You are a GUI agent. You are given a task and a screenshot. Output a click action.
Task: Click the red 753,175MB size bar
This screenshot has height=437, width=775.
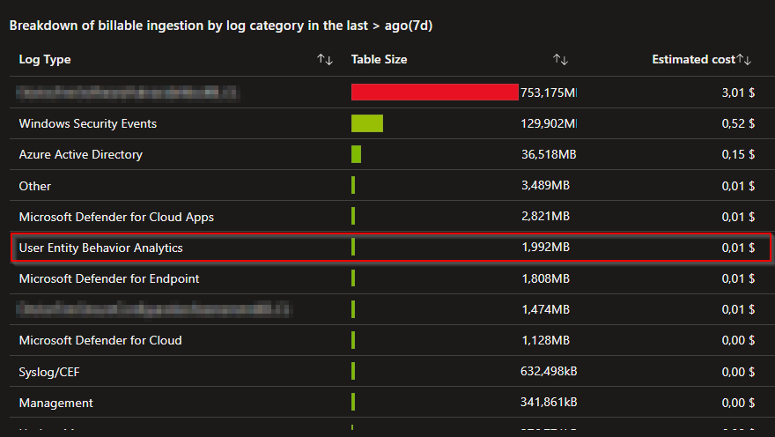point(434,92)
